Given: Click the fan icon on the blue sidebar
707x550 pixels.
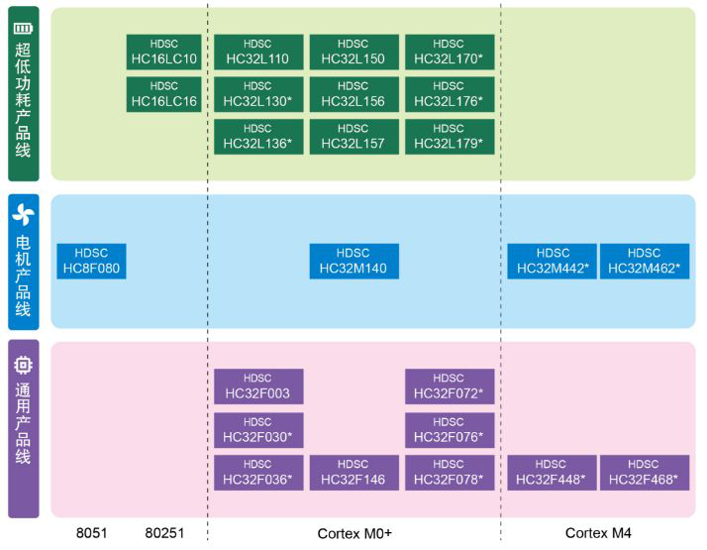Looking at the screenshot, I should point(23,214).
